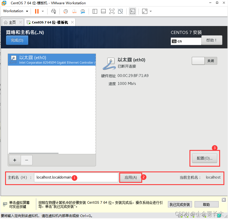
Task: Toggle the virtual machine console view
Action: click(133, 11)
